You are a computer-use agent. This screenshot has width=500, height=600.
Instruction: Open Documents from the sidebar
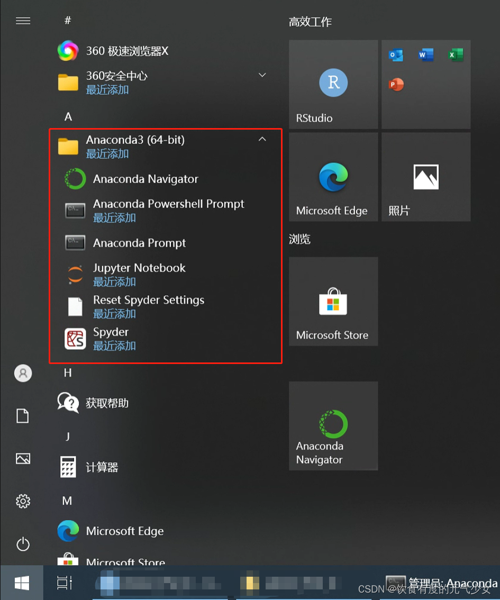click(x=23, y=416)
